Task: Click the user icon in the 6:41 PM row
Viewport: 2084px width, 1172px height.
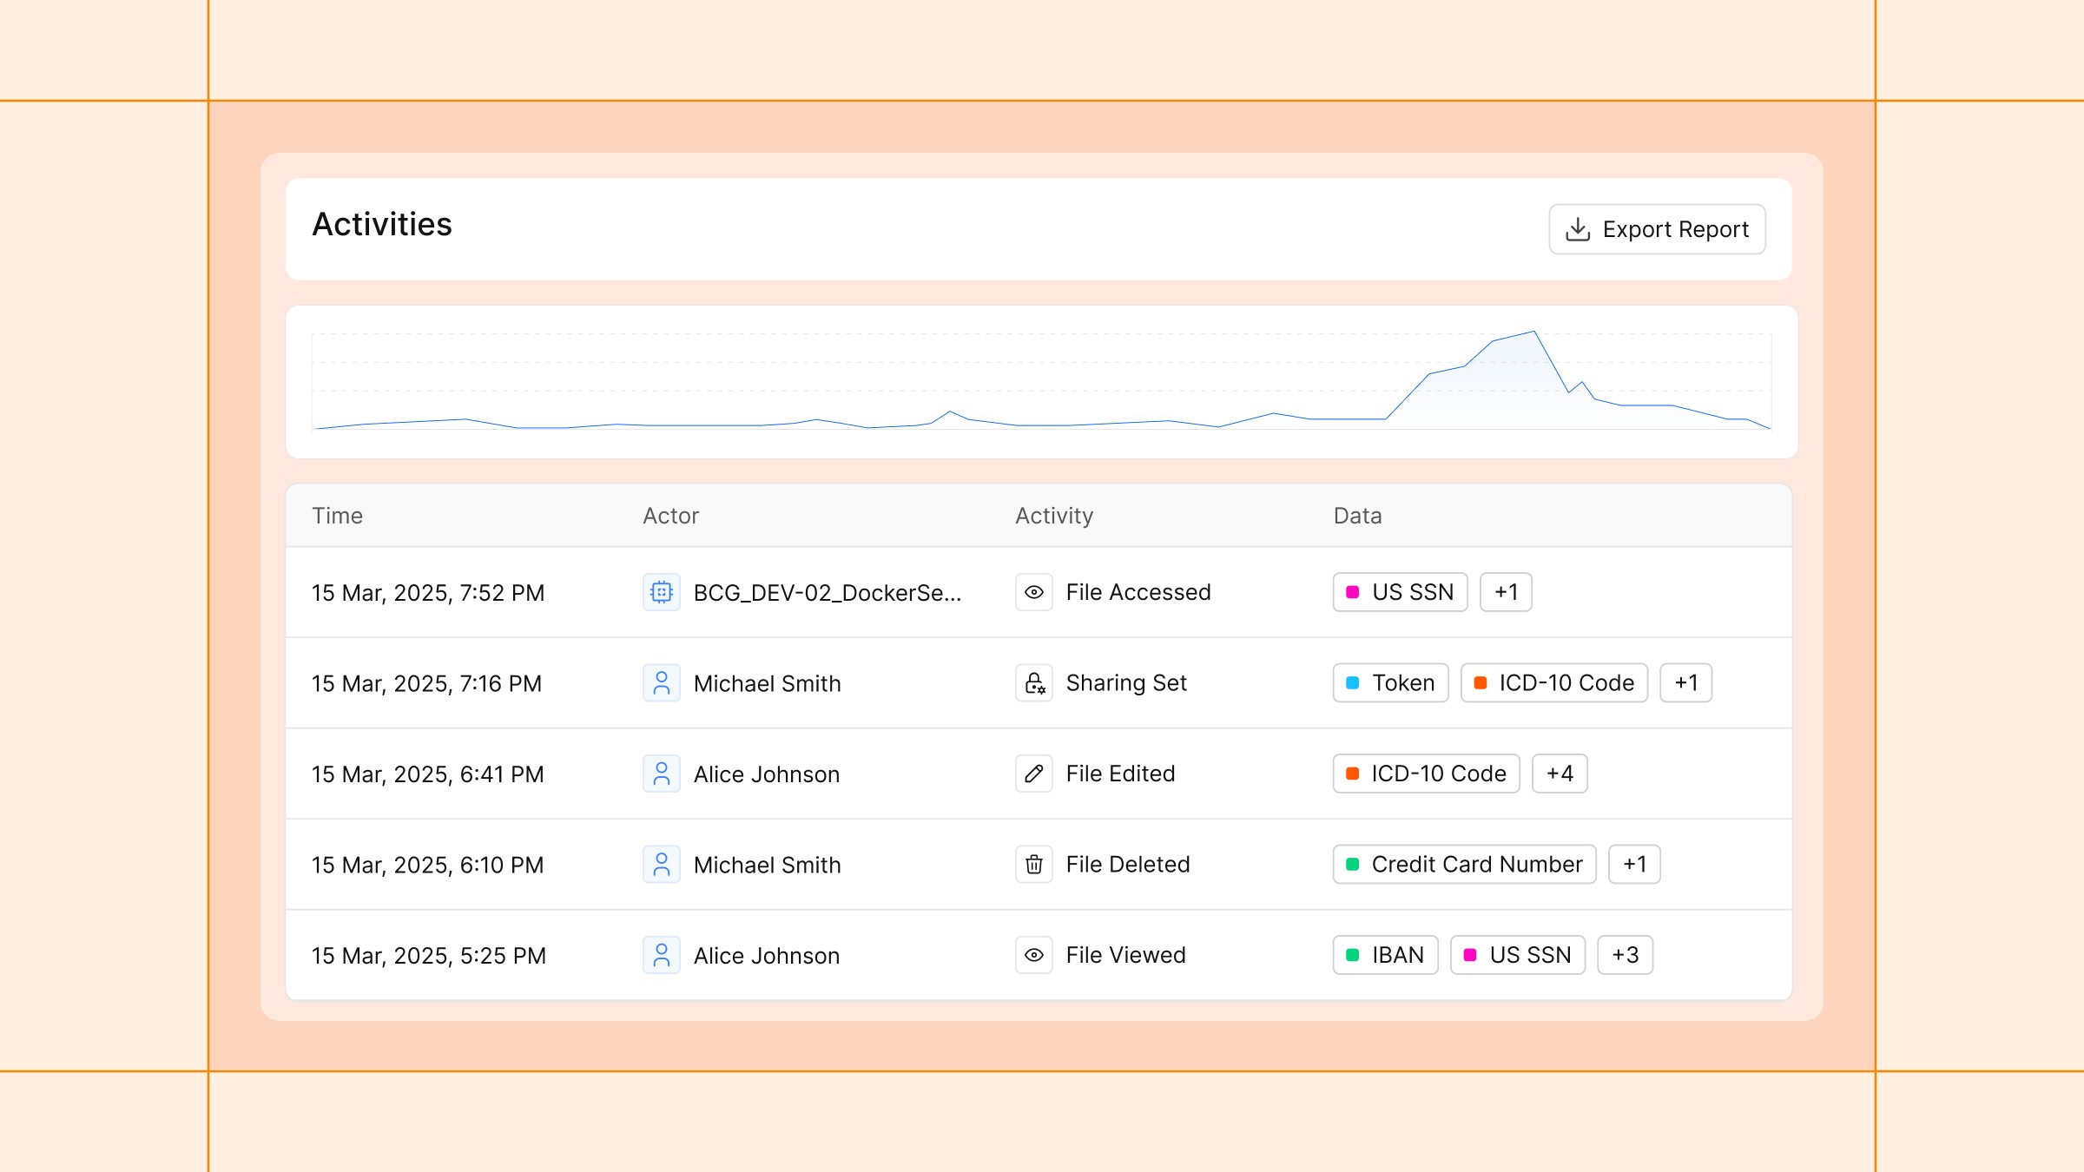Action: click(x=662, y=774)
